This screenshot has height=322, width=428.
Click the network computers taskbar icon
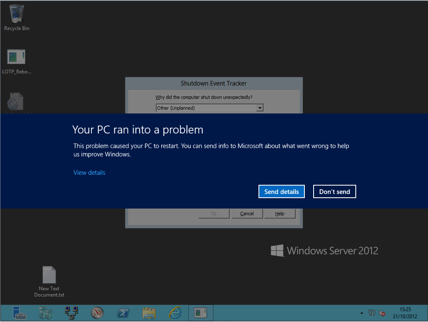(x=71, y=312)
